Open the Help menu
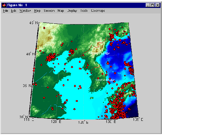Screen dimensions: 206x135 click(37, 11)
